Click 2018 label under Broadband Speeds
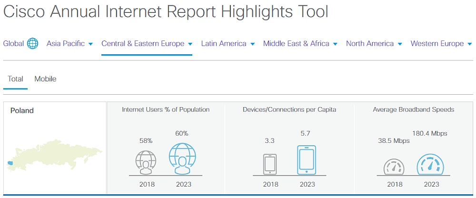This screenshot has height=198, width=476. click(x=395, y=184)
